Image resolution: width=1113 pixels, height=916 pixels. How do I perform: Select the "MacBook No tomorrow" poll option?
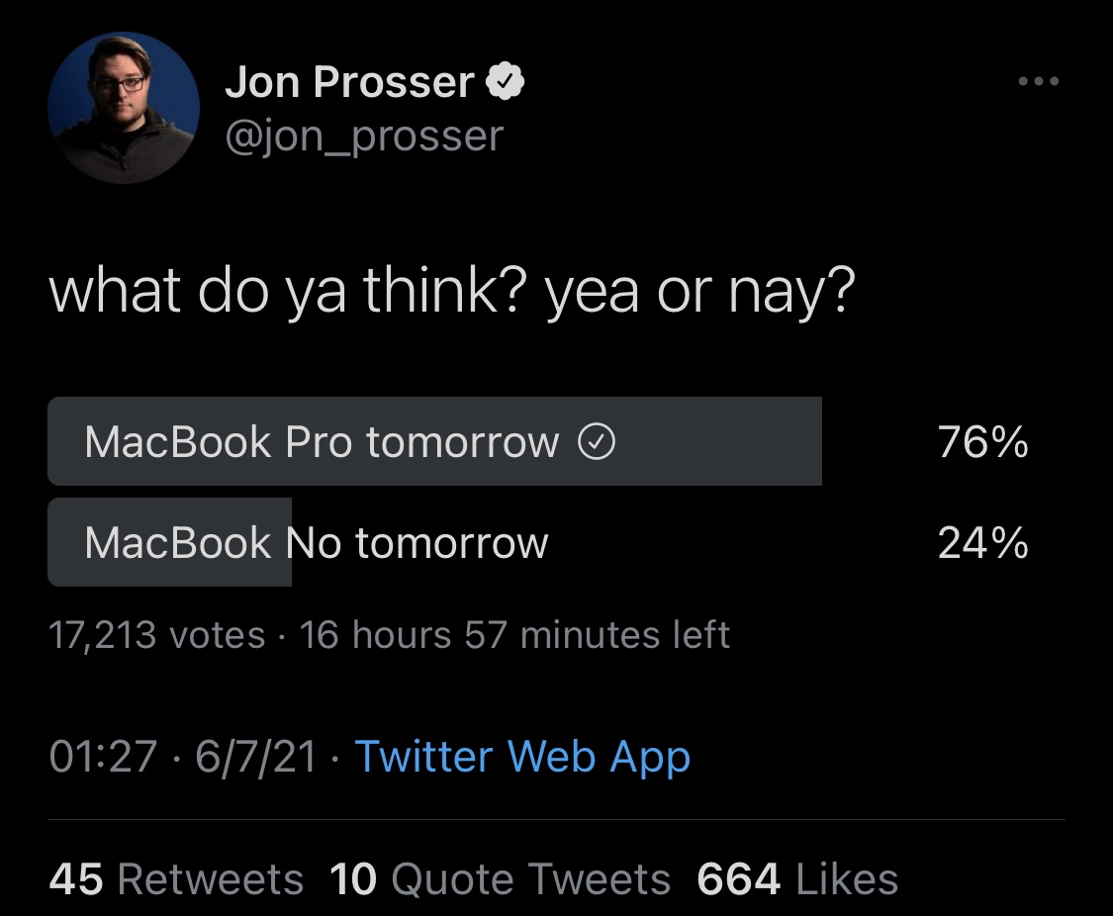click(316, 543)
